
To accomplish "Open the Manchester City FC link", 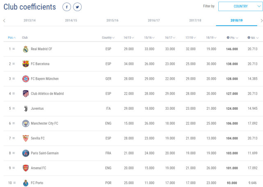I will point(44,123).
